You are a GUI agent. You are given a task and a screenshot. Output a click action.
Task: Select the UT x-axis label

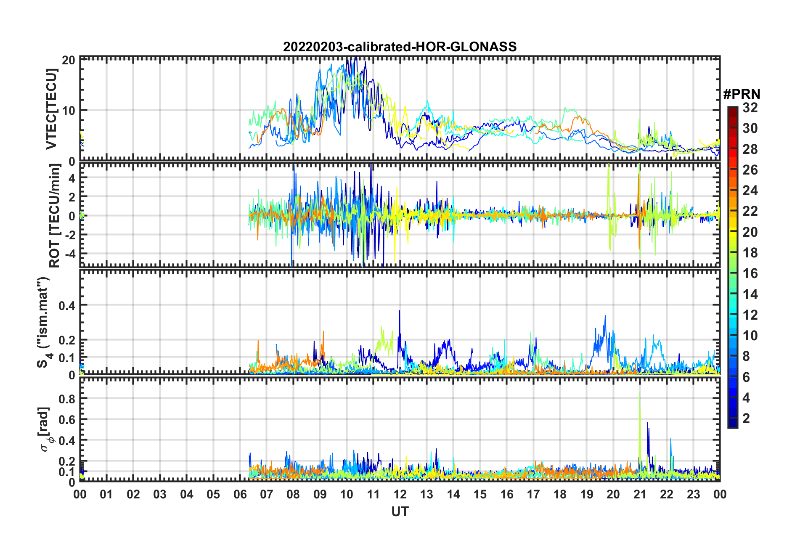coord(400,511)
